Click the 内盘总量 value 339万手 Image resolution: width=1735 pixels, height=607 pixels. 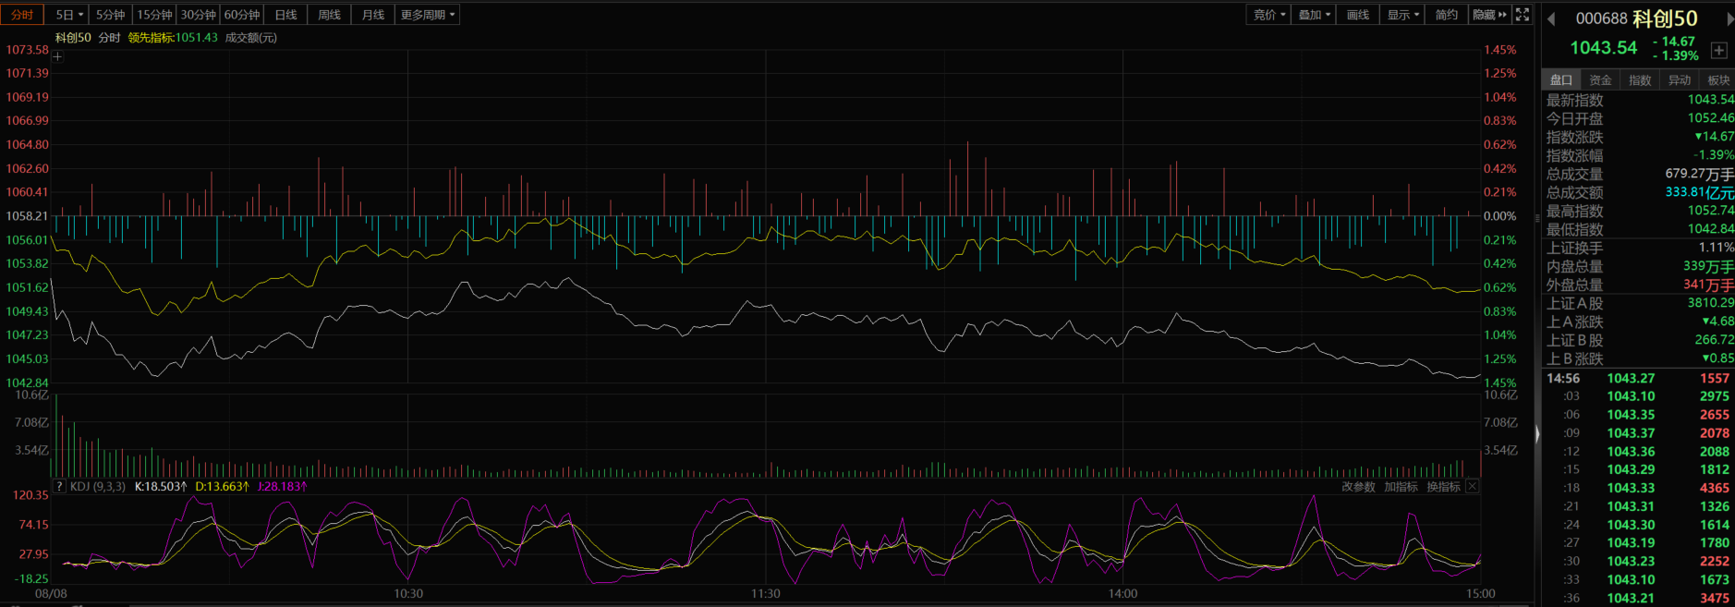click(1709, 266)
